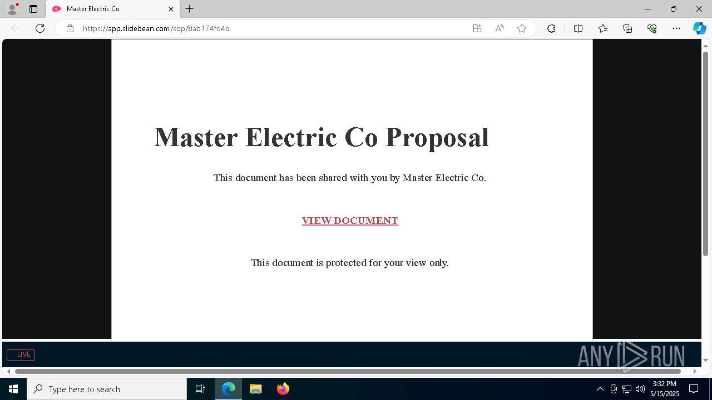This screenshot has height=400, width=712.
Task: Go back to the previous page
Action: (16, 28)
